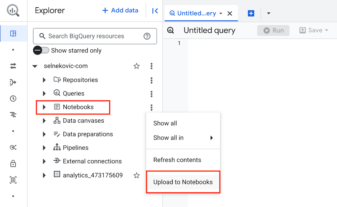Screen dimensions: 337x207
Task: Open the clock icon in sidebar
Action: click(x=13, y=98)
